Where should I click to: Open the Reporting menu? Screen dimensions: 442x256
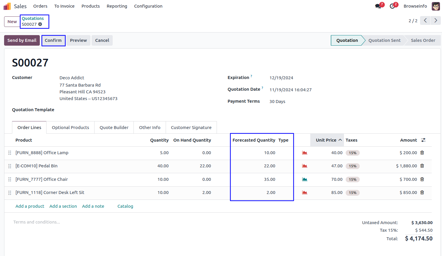click(117, 6)
